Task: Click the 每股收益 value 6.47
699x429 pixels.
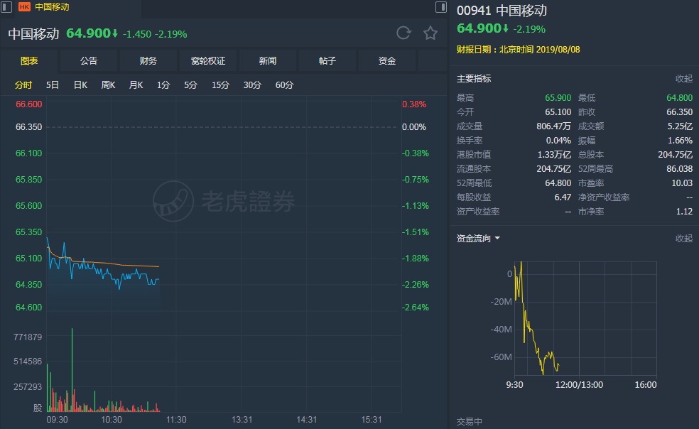Action: point(563,197)
